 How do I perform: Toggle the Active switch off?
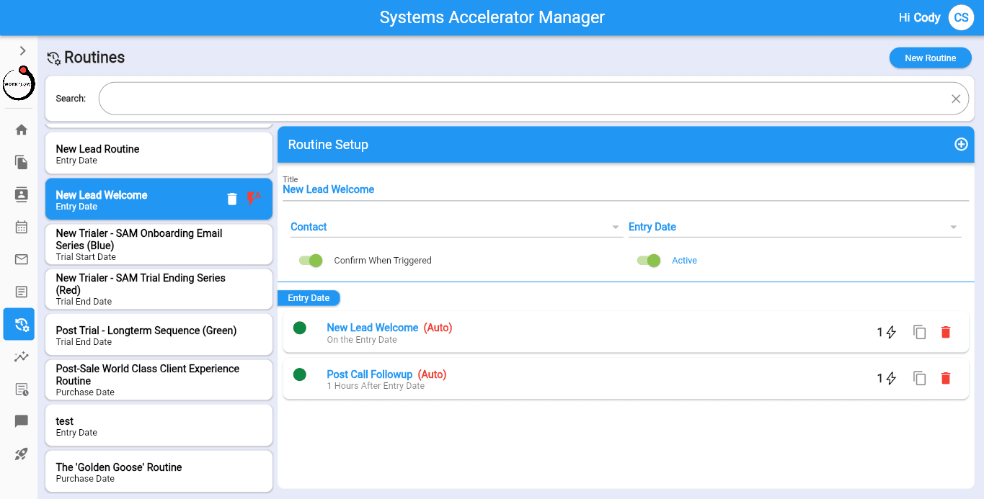[x=649, y=261]
